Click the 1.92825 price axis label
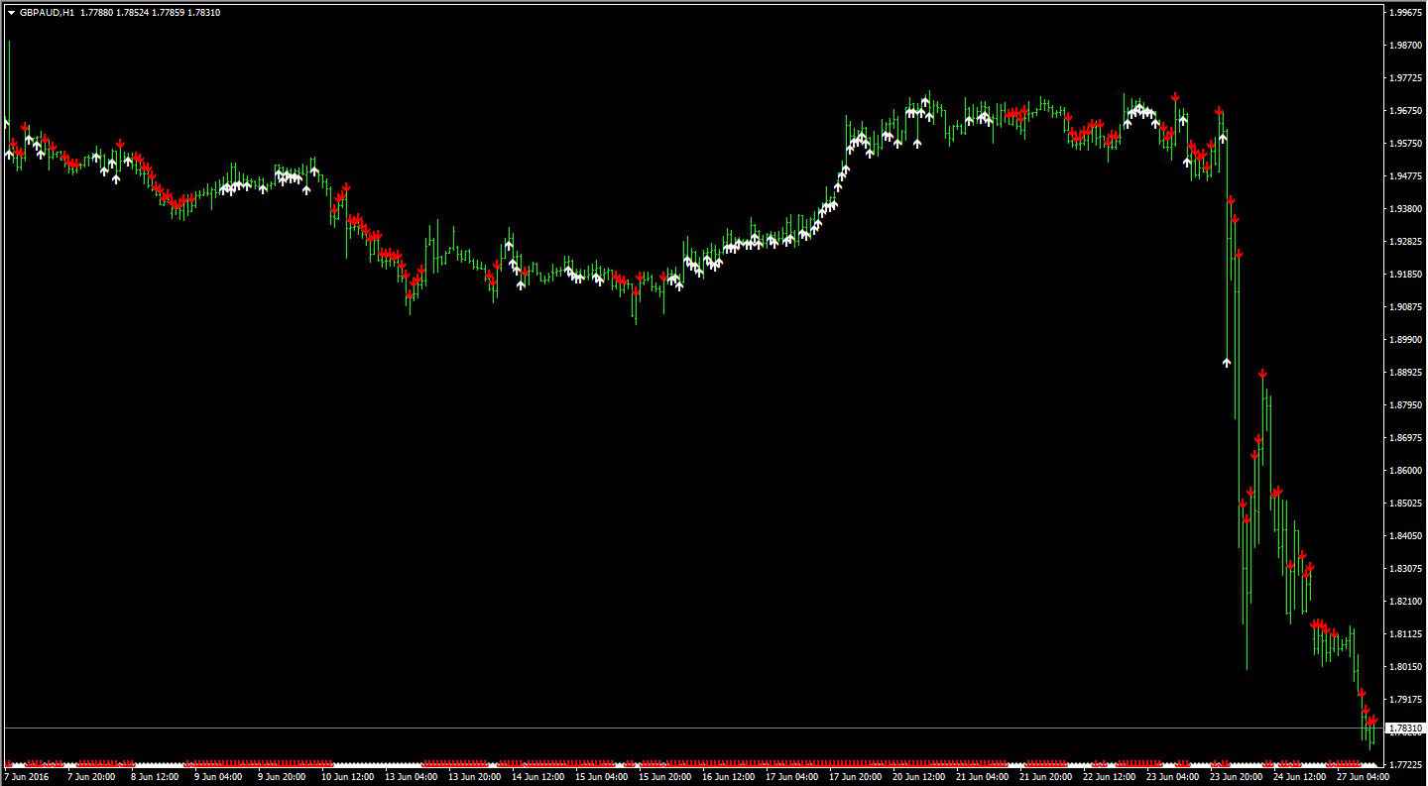Screen dimensions: 1428x786 point(1406,242)
